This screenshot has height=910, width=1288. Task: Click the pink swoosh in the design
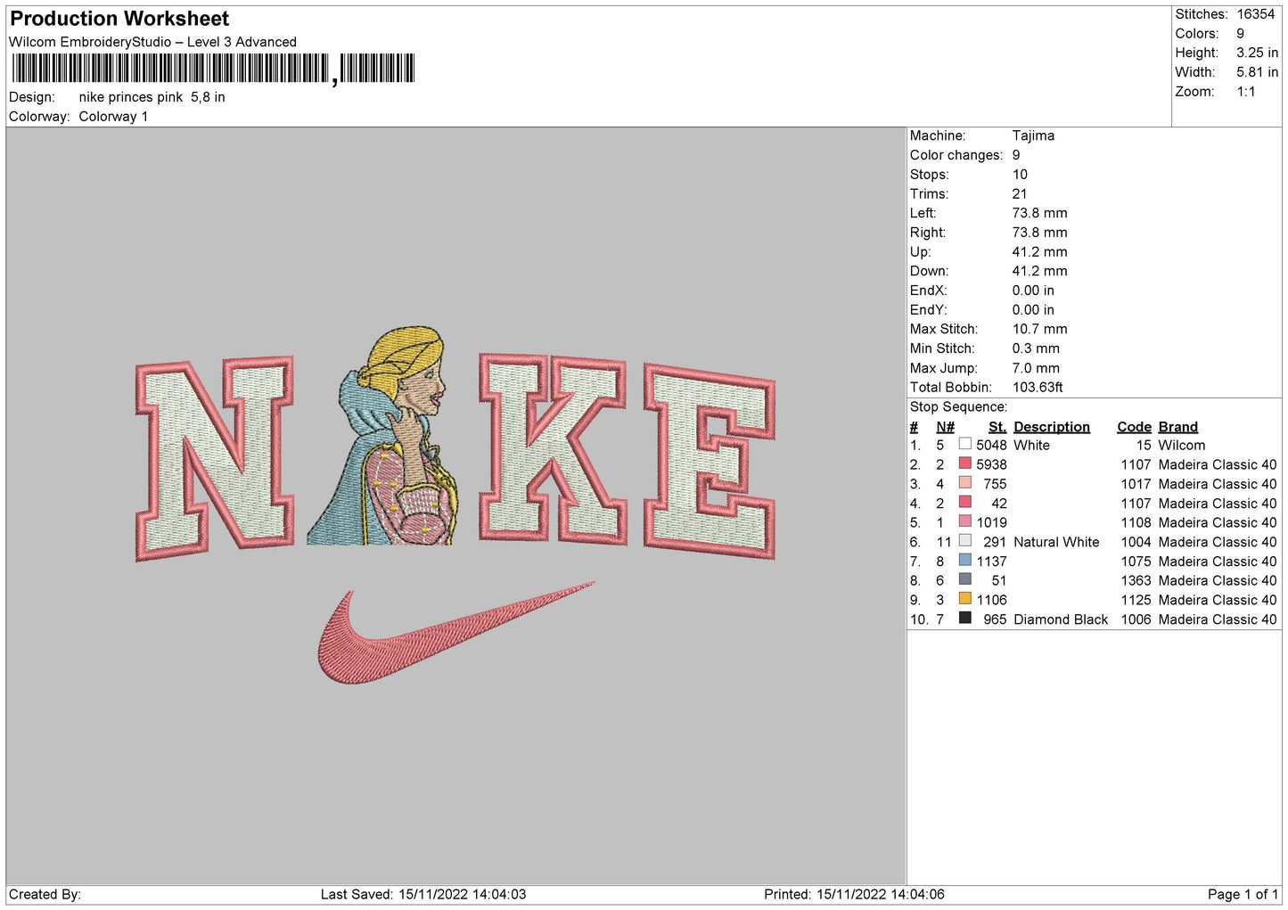[x=455, y=634]
